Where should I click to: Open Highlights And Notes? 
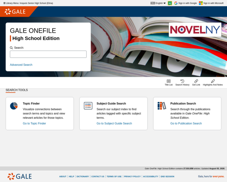pos(213,82)
